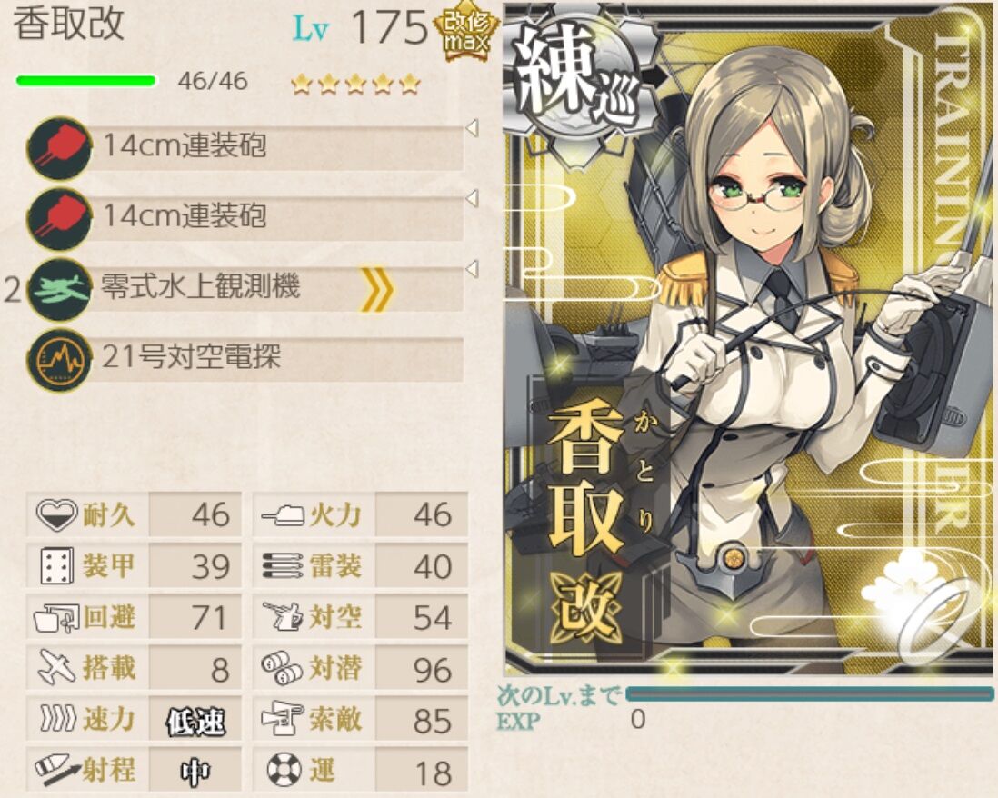Click the first 14cm連装砲 red gun icon
The width and height of the screenshot is (998, 798).
tap(59, 147)
